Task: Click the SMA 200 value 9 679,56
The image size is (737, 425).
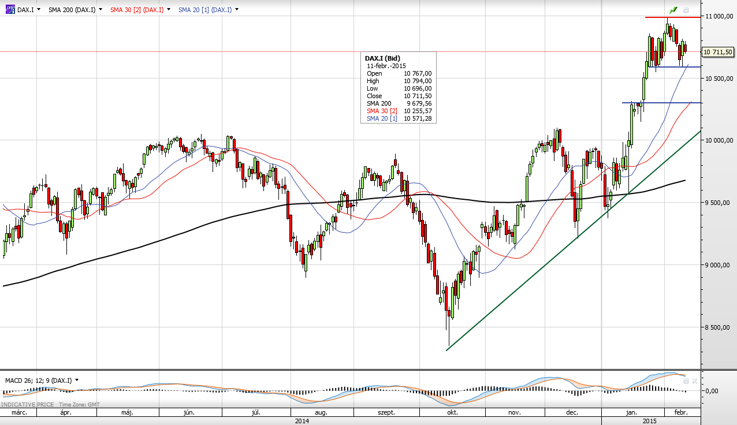Action: tap(419, 103)
